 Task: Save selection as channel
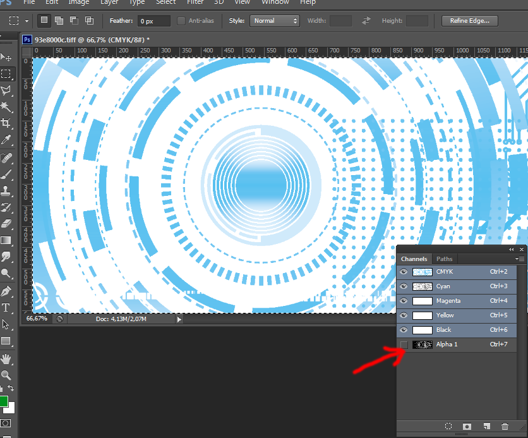click(x=467, y=426)
